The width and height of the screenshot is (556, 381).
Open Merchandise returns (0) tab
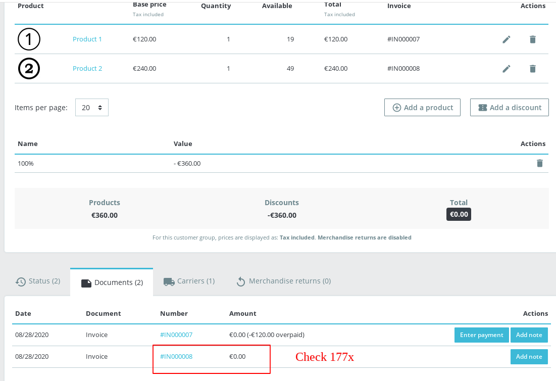pyautogui.click(x=284, y=281)
